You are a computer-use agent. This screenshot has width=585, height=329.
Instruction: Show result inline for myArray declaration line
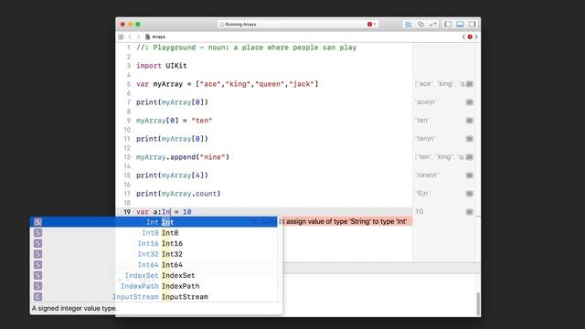[x=470, y=84]
